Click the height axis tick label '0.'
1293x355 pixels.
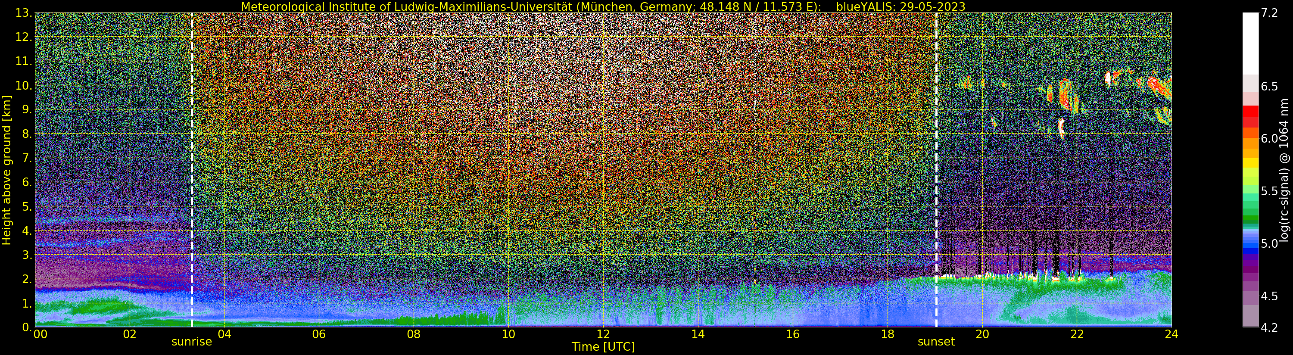[x=27, y=327]
